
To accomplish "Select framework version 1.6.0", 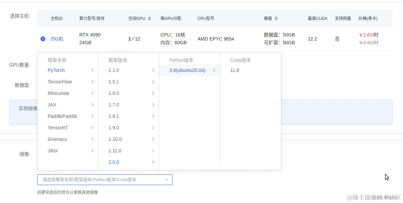I will point(114,93).
